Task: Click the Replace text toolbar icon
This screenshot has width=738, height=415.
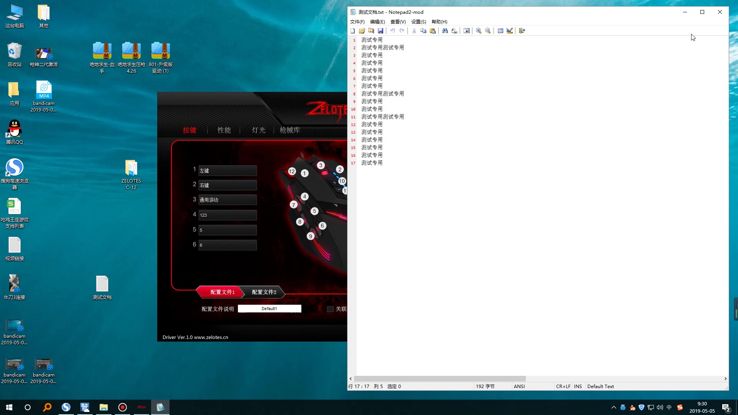Action: [x=454, y=31]
